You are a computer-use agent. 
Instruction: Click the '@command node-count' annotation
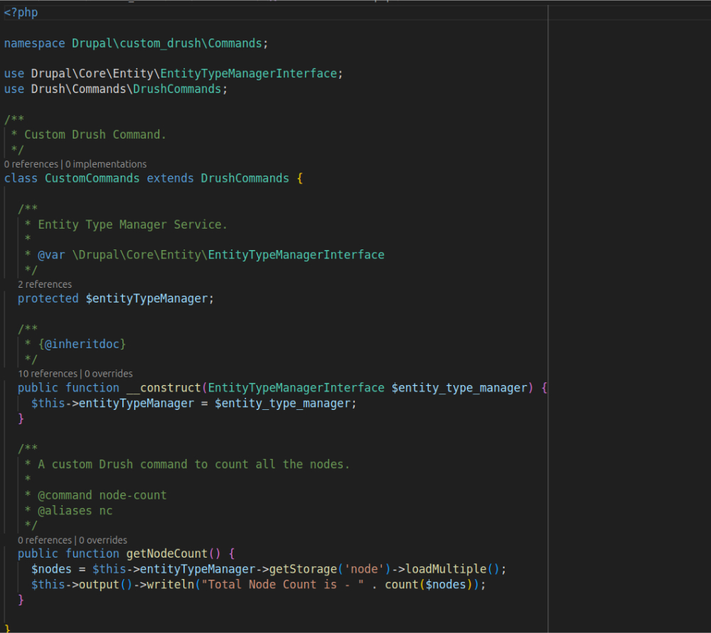[x=102, y=495]
